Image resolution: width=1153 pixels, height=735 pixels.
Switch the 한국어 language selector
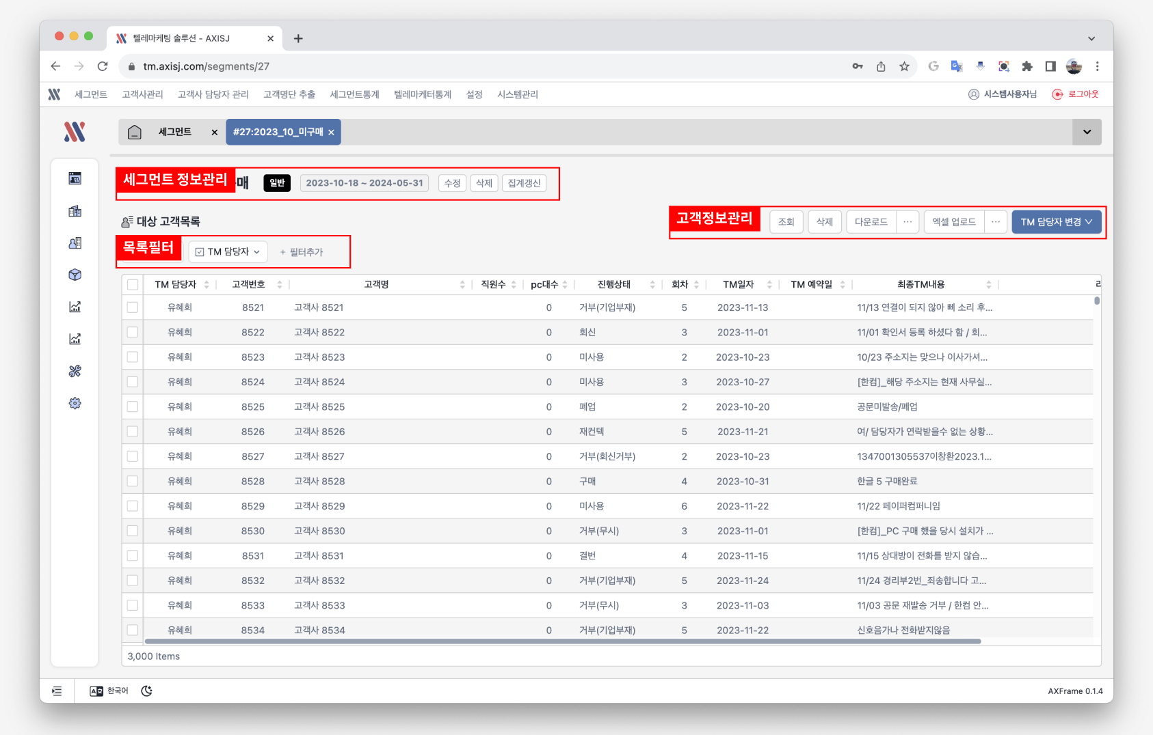109,691
